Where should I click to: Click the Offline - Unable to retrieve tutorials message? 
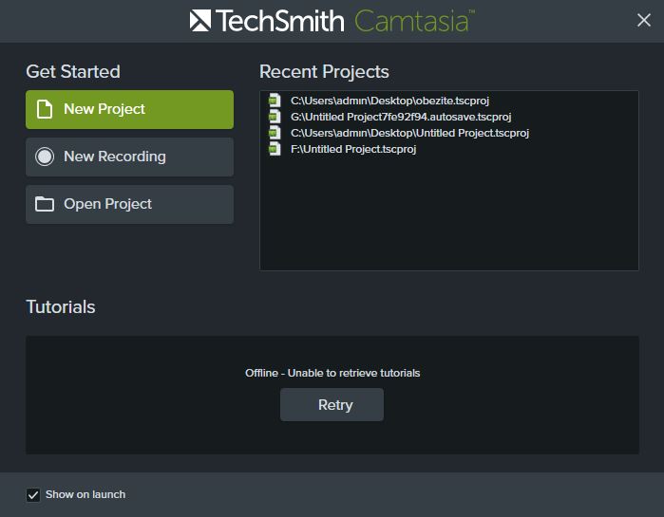[332, 373]
